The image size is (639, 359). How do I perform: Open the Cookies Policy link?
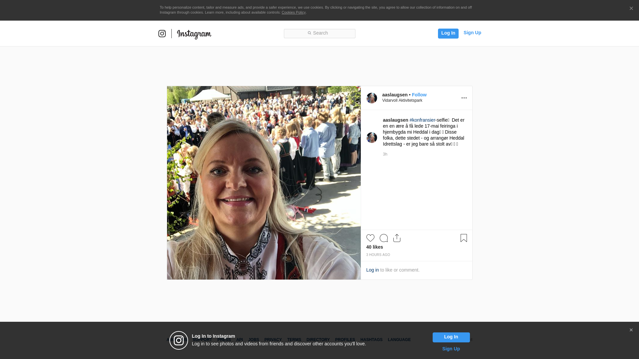coord(294,12)
